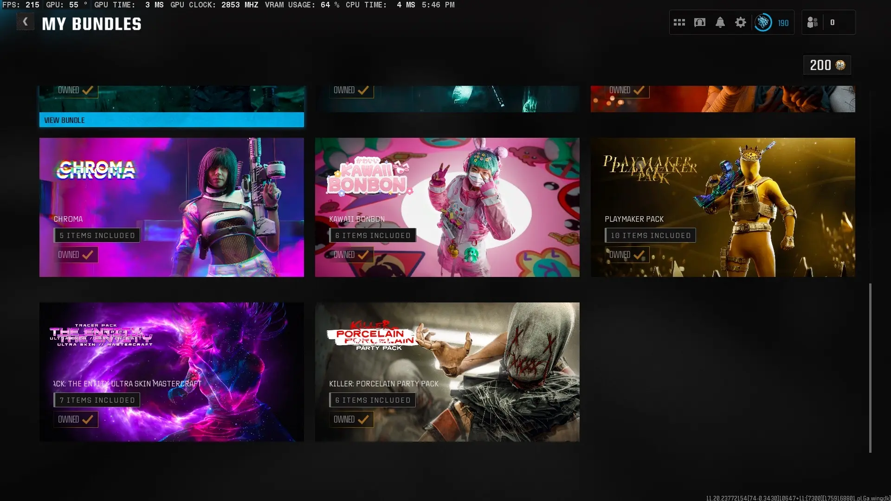Image resolution: width=891 pixels, height=501 pixels.
Task: Open settings gear icon
Action: coord(741,22)
